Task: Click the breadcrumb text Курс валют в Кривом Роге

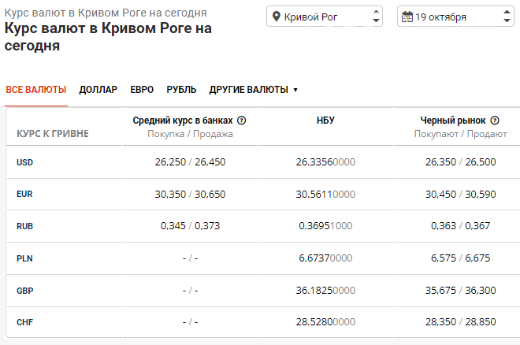Action: pyautogui.click(x=106, y=13)
